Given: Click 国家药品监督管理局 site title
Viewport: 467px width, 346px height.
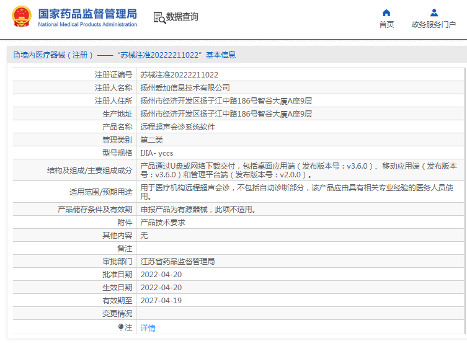Looking at the screenshot, I should (87, 14).
